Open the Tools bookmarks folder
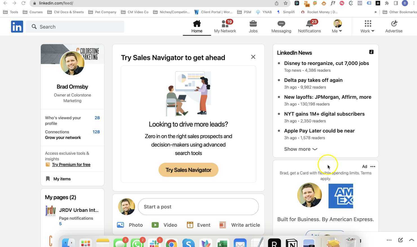Viewport: 417px width, 247px height. pyautogui.click(x=11, y=12)
